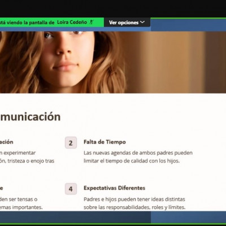Click the large 'municación' slide title

(30, 117)
